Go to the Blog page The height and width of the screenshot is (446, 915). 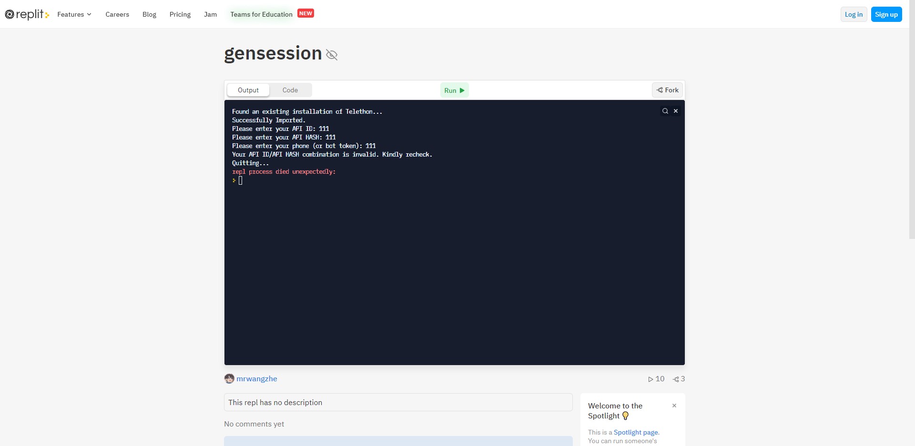click(149, 14)
